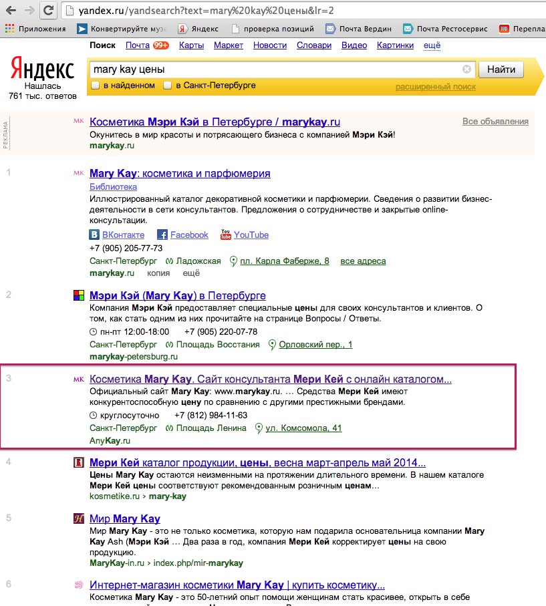This screenshot has width=546, height=606.
Task: Expand the 'ещё' services menu
Action: pyautogui.click(x=432, y=45)
